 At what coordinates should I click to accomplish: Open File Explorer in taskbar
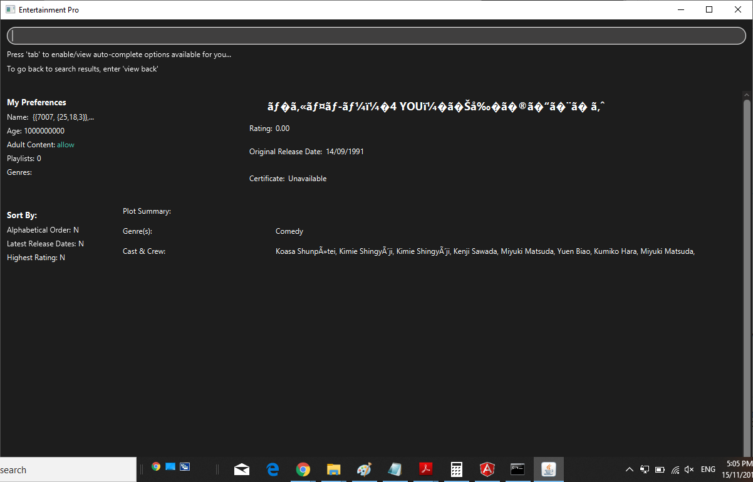[x=333, y=469]
